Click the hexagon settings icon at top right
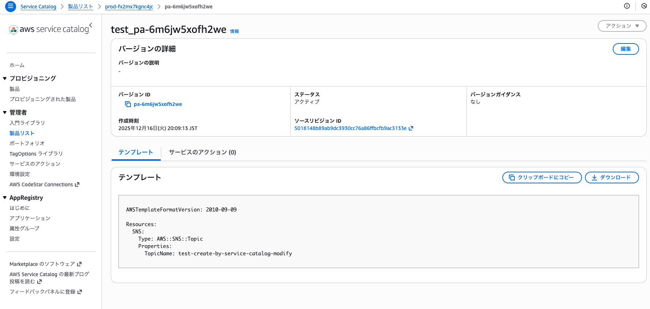Viewport: 650px width, 309px height. tap(644, 6)
